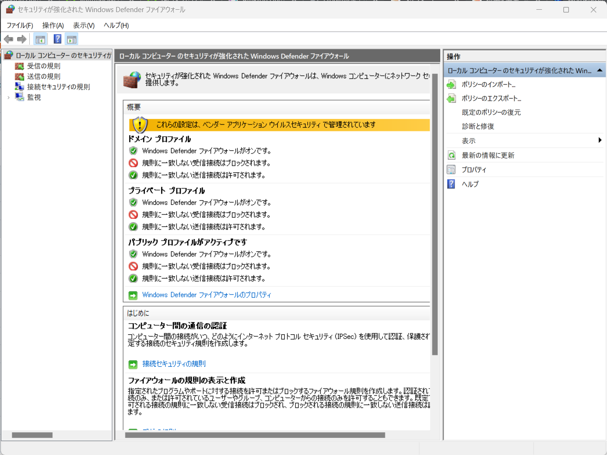Click the ポリシーのエクスポート icon
Screen dimensions: 607x455
(x=451, y=98)
